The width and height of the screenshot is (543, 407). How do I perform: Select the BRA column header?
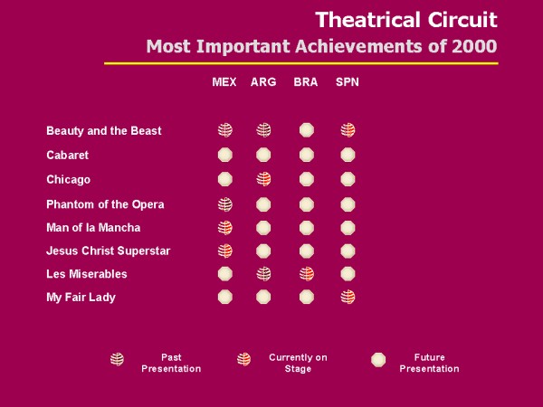[306, 82]
